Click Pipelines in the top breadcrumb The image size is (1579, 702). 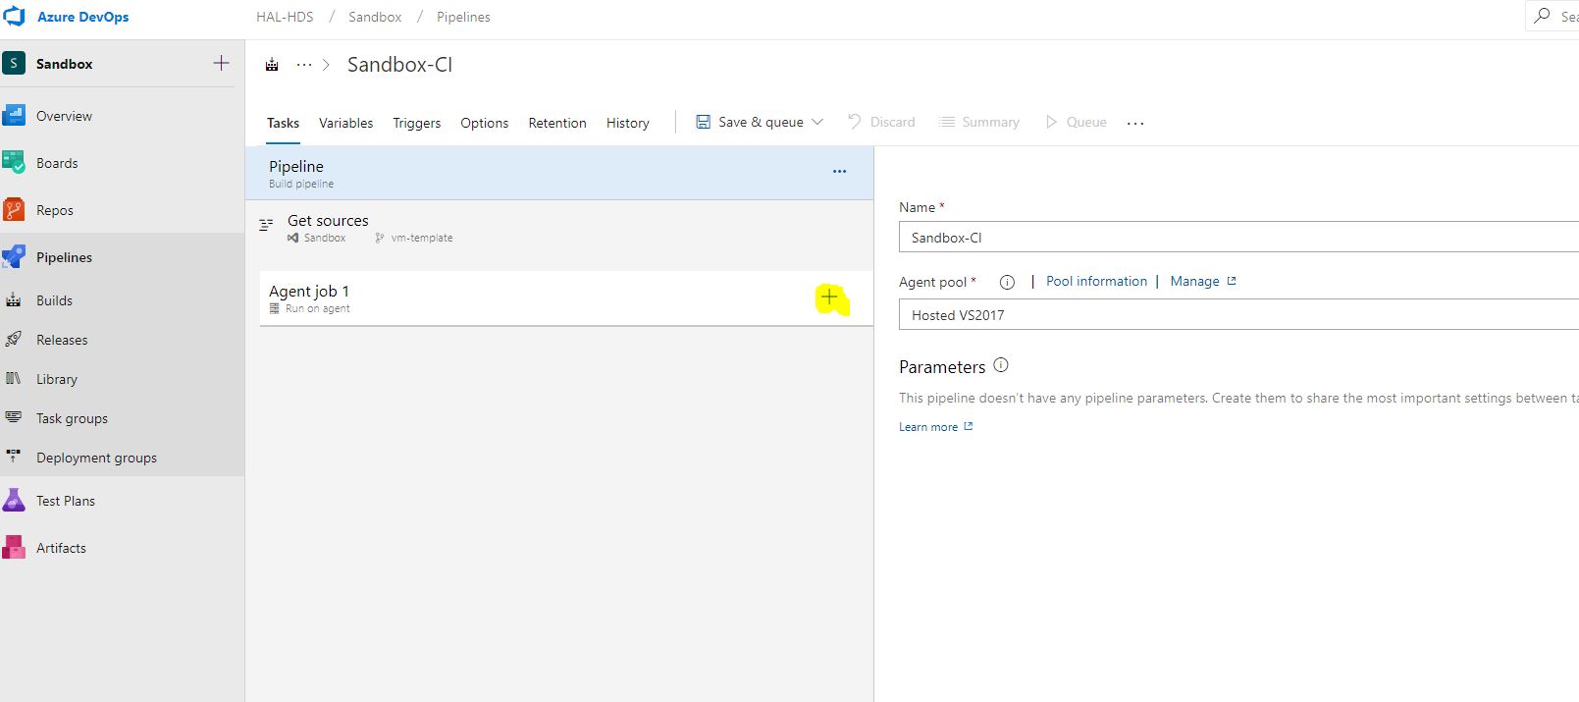pyautogui.click(x=463, y=17)
